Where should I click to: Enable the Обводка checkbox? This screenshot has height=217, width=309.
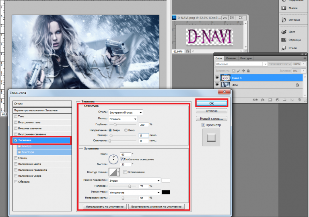point(16,182)
